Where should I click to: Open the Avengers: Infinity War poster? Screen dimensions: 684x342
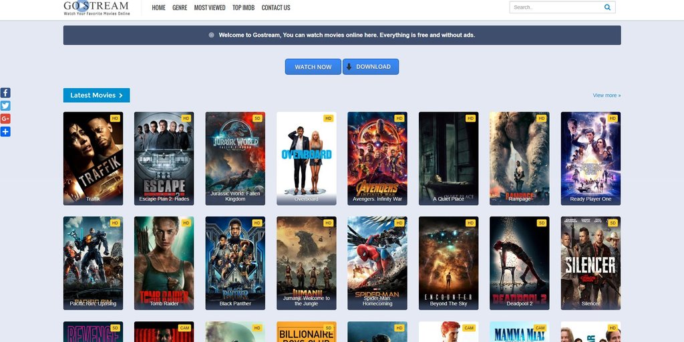[377, 157]
